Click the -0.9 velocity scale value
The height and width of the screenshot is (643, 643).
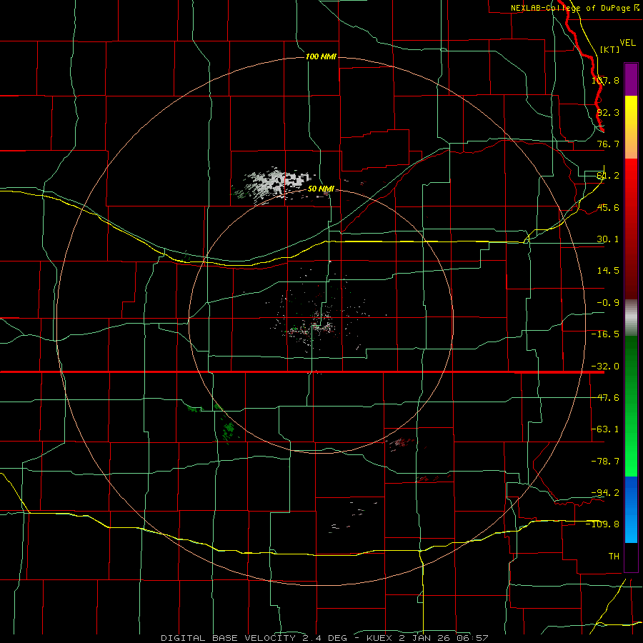(x=608, y=303)
